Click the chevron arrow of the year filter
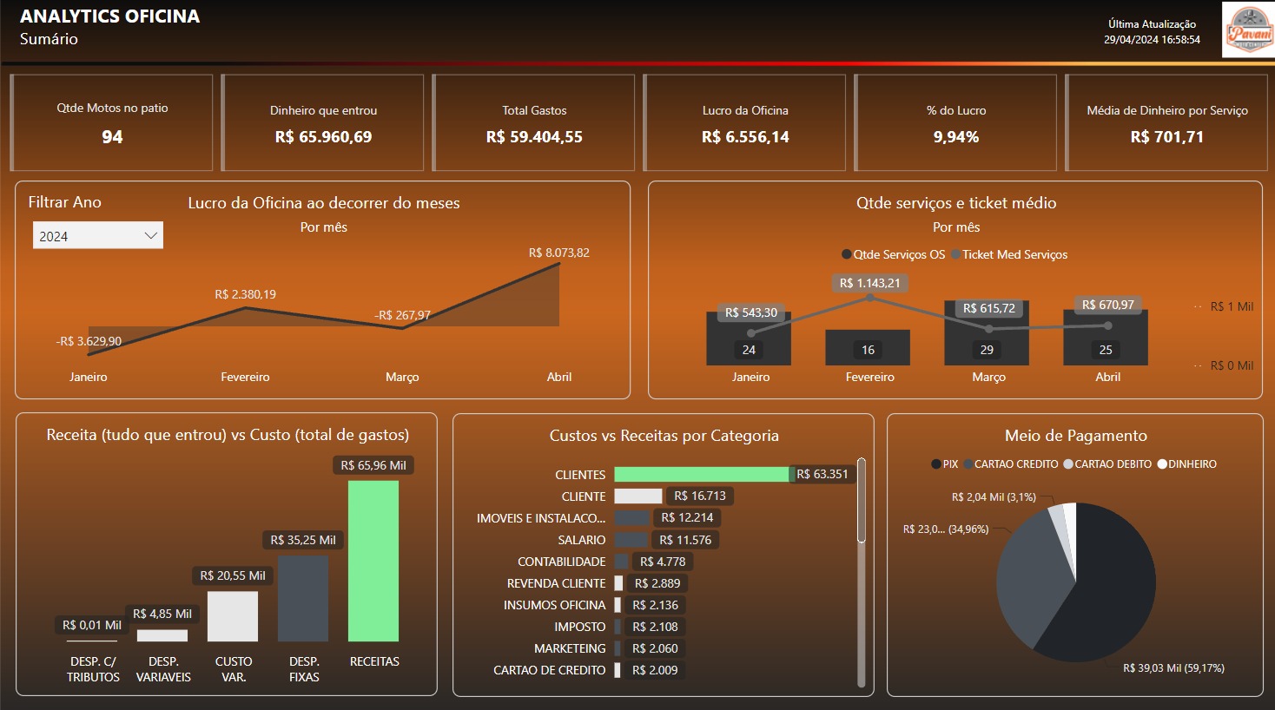 [x=150, y=235]
